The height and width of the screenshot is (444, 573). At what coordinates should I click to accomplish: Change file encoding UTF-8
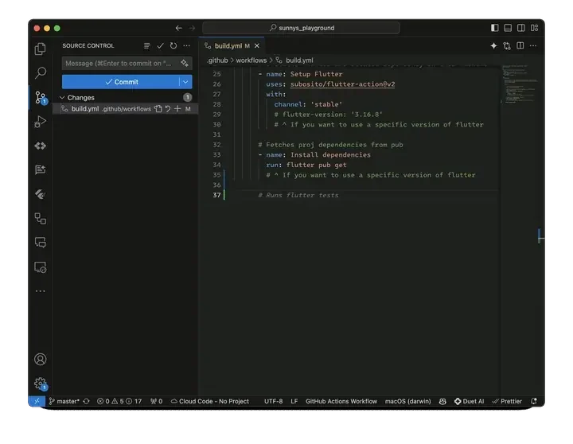click(273, 401)
